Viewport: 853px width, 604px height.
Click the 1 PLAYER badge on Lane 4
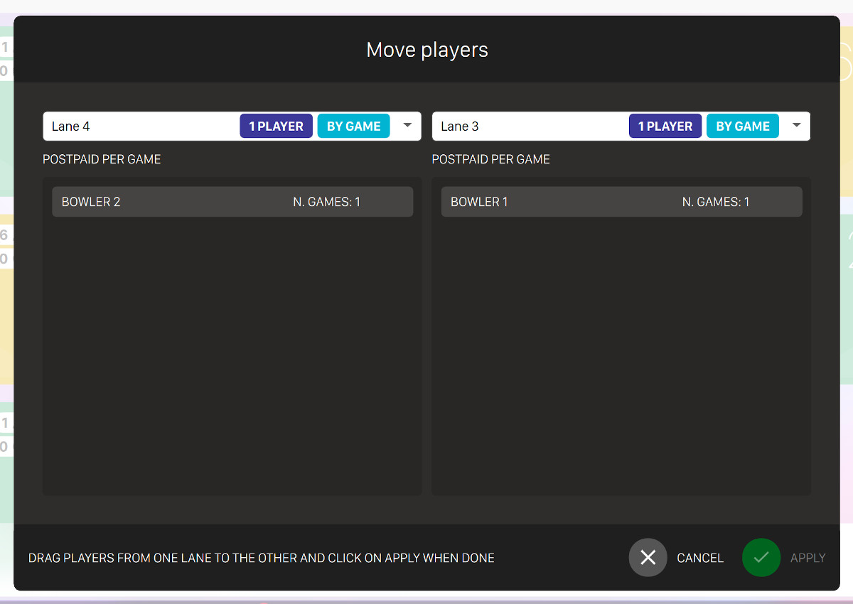pos(276,126)
